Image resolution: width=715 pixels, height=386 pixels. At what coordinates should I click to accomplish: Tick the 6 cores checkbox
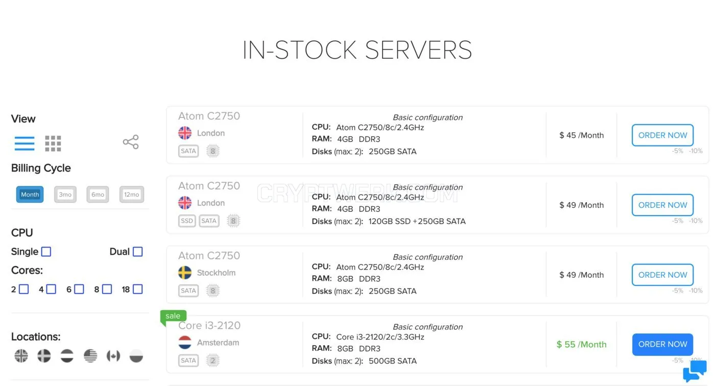(x=79, y=289)
